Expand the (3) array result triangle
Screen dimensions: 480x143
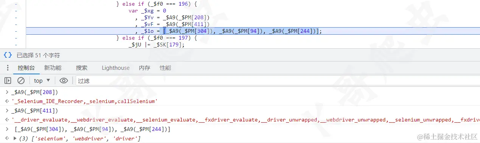[x=15, y=139]
